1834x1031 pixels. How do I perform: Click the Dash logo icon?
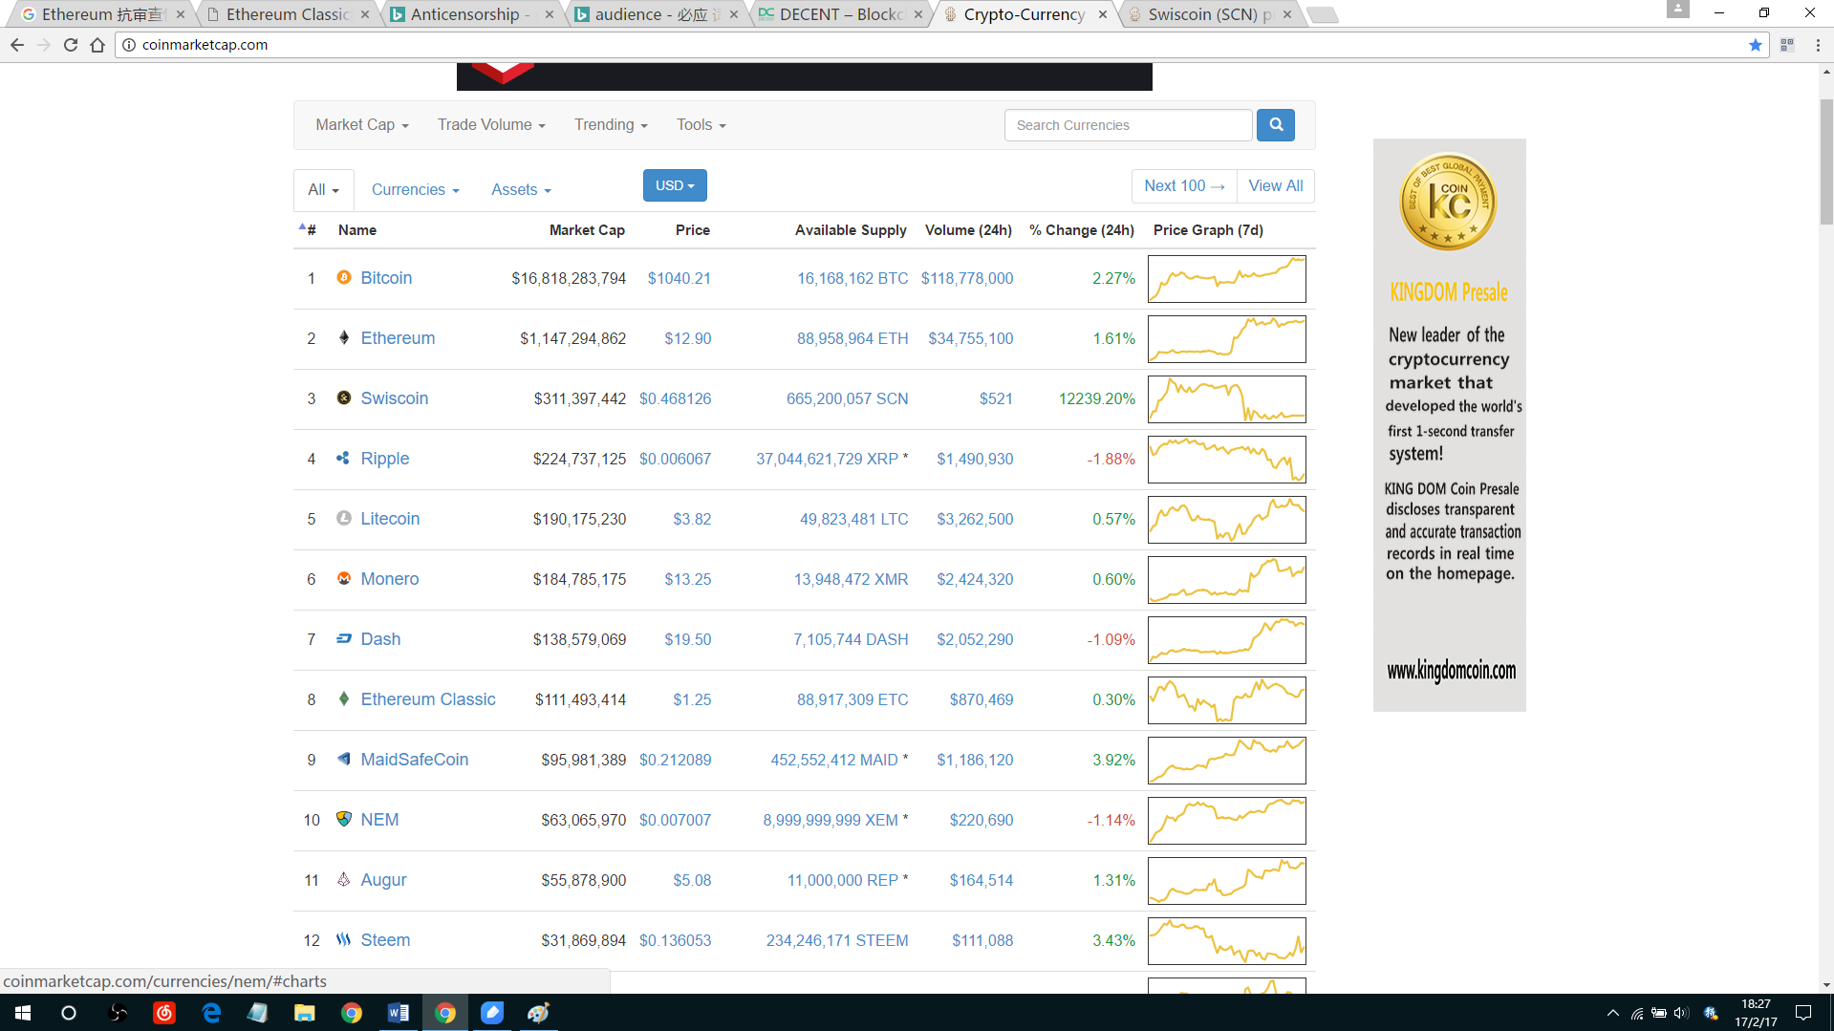coord(344,638)
